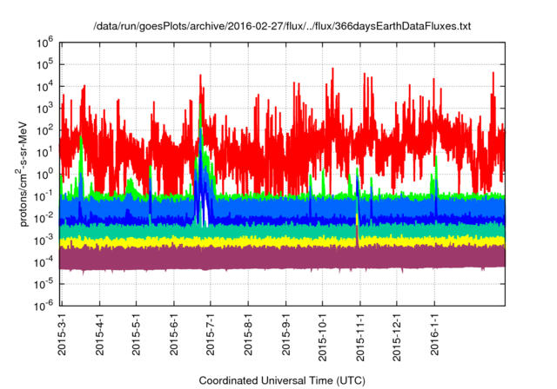The image size is (557, 389).
Task: Click the 2015-4-1 date label
Action: 99,334
